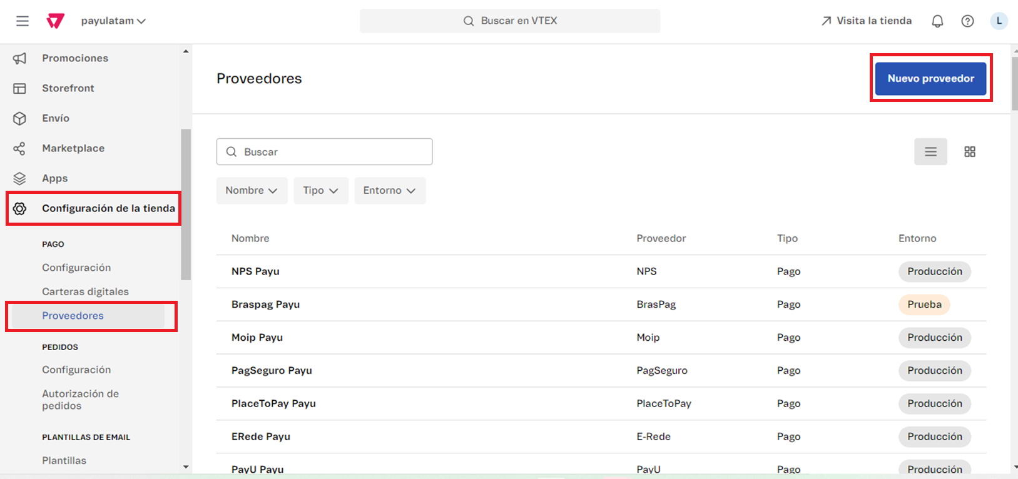This screenshot has width=1018, height=479.
Task: Open the Moip Payu provider row
Action: (x=601, y=338)
